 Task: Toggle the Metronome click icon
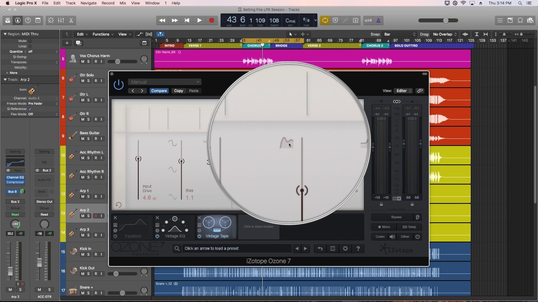pyautogui.click(x=379, y=20)
